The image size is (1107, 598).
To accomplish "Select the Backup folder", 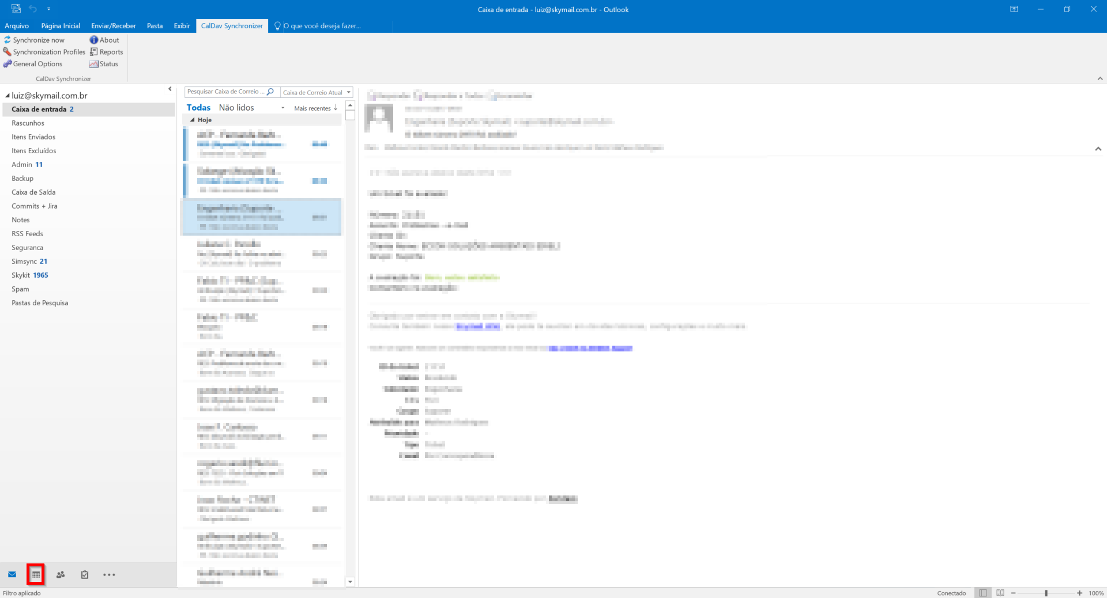I will 89,179.
